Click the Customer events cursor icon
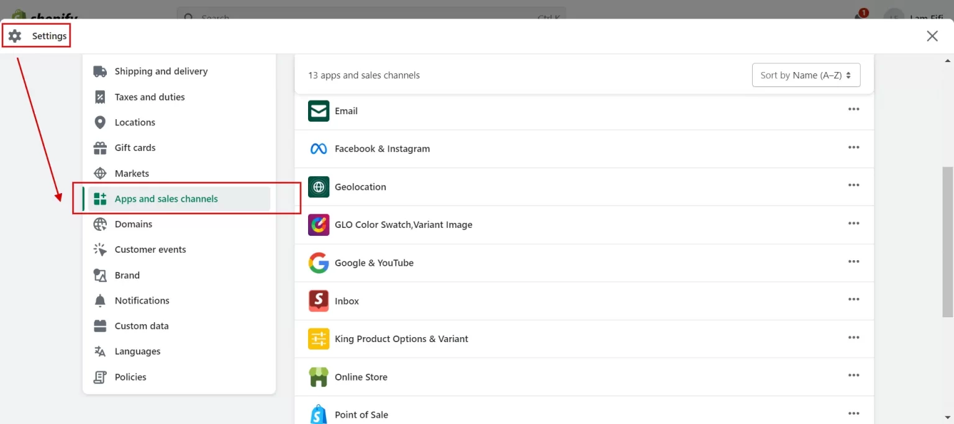The height and width of the screenshot is (424, 954). 100,250
